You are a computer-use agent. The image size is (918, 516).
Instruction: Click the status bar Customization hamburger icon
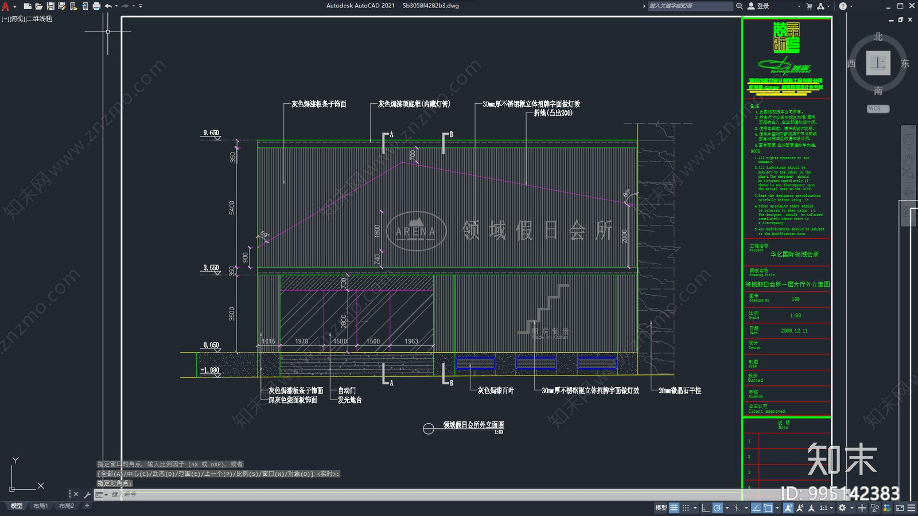tap(911, 508)
